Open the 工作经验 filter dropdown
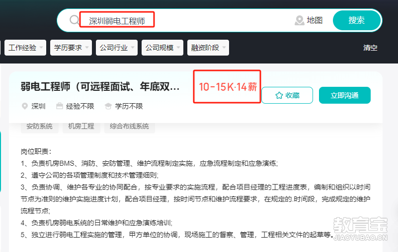This screenshot has width=398, height=252. tap(25, 48)
